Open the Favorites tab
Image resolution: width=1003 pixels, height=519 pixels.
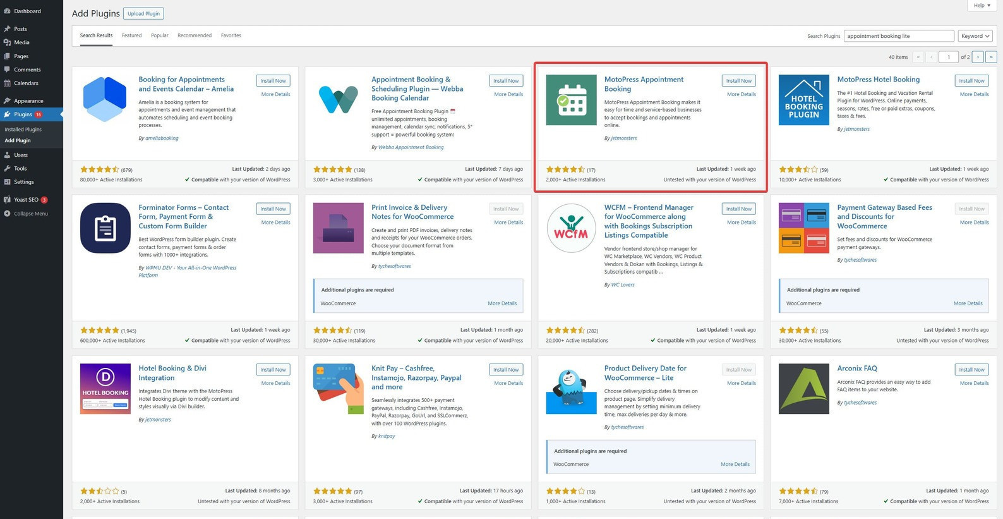point(231,35)
